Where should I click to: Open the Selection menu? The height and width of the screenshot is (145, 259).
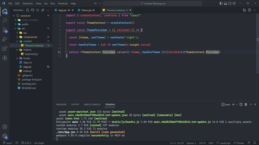click(28, 4)
